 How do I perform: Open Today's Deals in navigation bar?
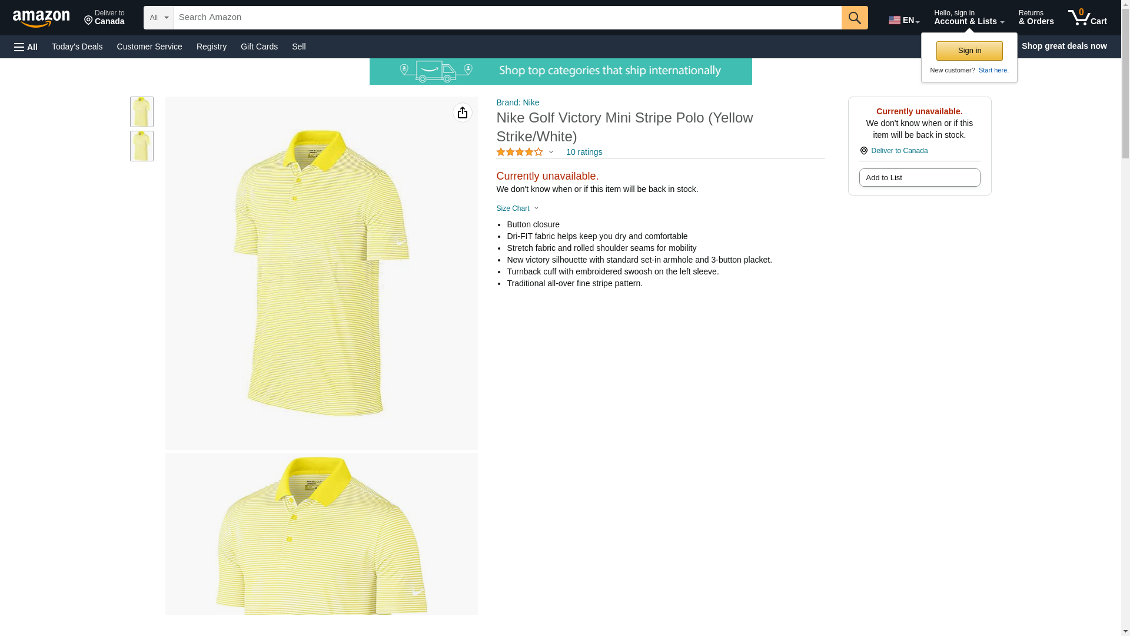[x=77, y=47]
